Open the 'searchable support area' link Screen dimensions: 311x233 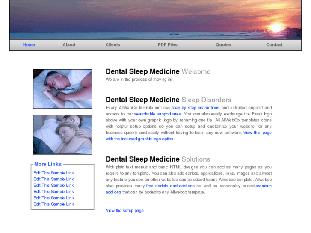click(157, 114)
